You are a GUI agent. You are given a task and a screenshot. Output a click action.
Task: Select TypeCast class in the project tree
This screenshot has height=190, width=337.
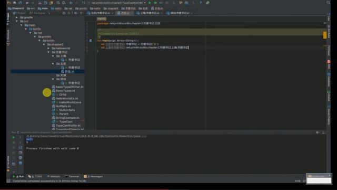pyautogui.click(x=63, y=122)
